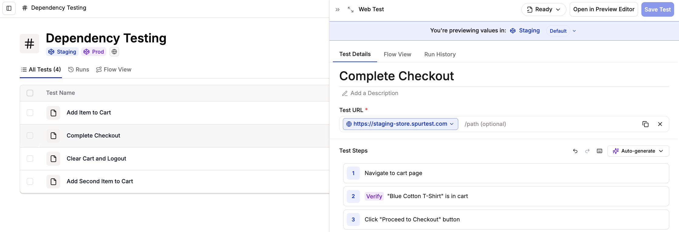Viewport: 679px width, 232px height.
Task: Check the Complete Checkout checkbox
Action: point(30,136)
